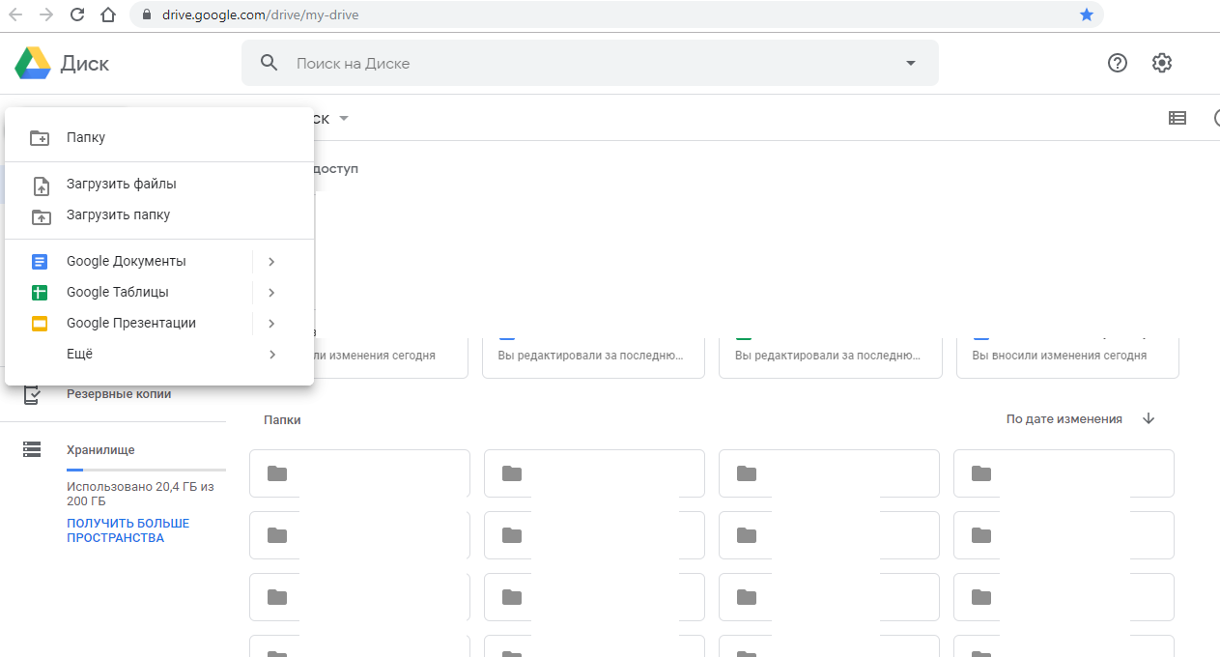This screenshot has height=657, width=1220.
Task: Click the Storage icon in sidebar
Action: (x=32, y=449)
